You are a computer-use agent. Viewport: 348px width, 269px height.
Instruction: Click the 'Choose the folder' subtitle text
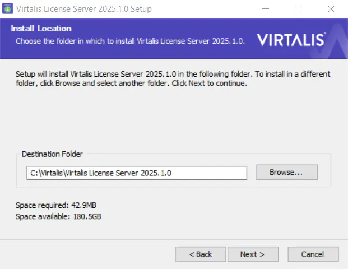click(130, 41)
